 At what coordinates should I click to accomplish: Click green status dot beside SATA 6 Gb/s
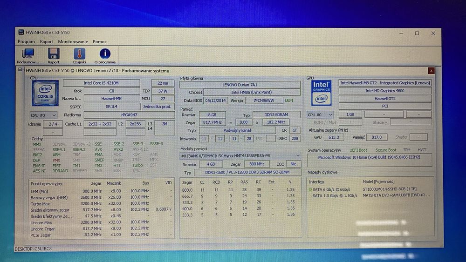pyautogui.click(x=310, y=189)
